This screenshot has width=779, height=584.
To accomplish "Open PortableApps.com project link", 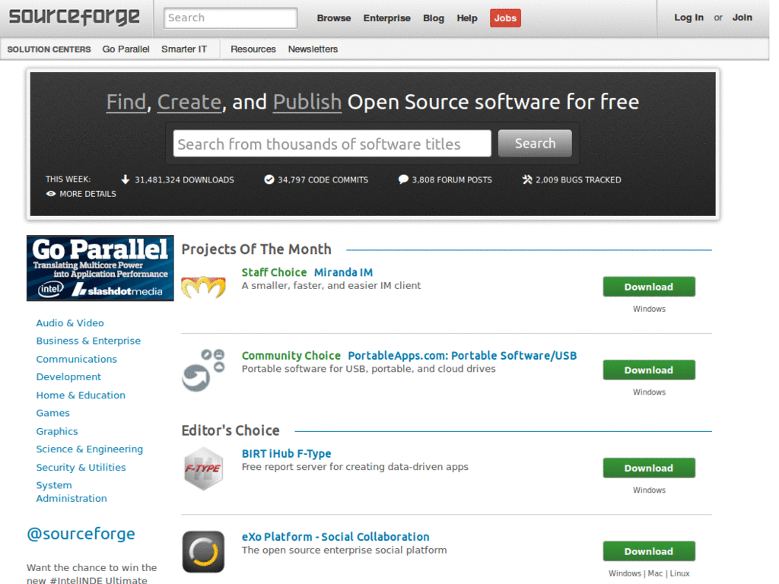I will coord(462,356).
